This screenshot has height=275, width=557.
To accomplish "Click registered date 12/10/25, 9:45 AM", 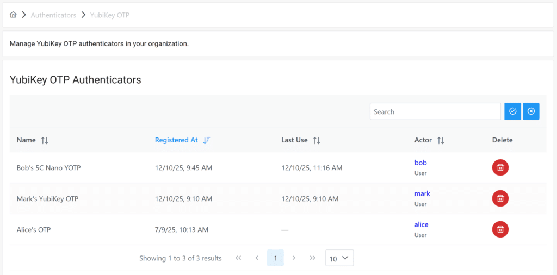I will [x=184, y=168].
